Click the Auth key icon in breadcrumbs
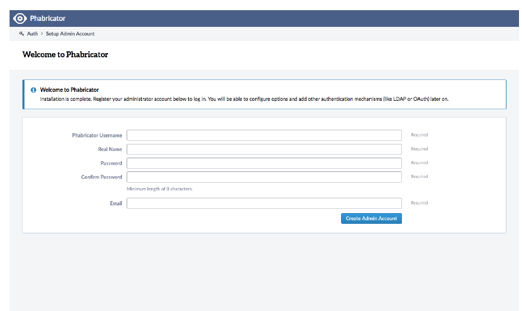This screenshot has height=311, width=522. [x=22, y=33]
